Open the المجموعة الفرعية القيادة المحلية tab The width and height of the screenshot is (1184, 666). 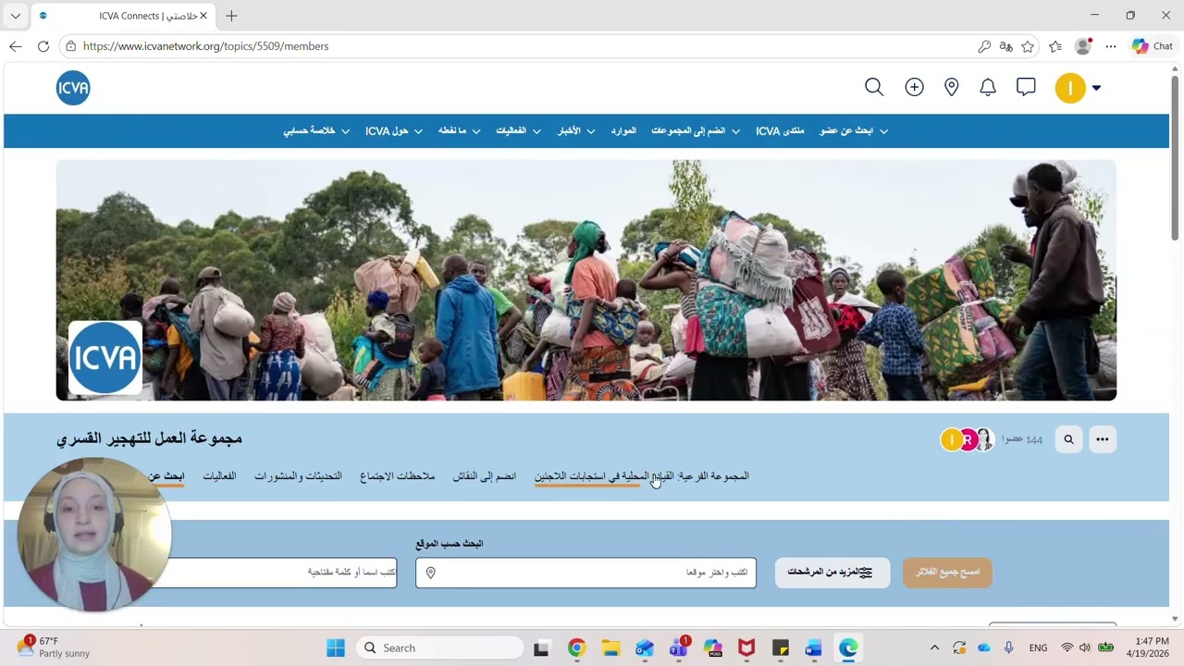pyautogui.click(x=642, y=476)
